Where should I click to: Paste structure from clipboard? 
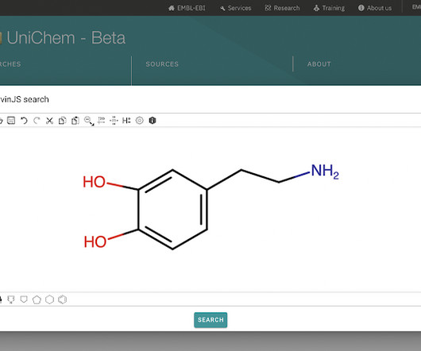click(x=75, y=121)
